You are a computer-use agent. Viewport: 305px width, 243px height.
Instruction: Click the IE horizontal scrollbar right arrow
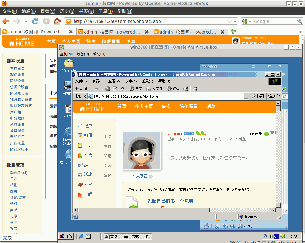[273, 210]
